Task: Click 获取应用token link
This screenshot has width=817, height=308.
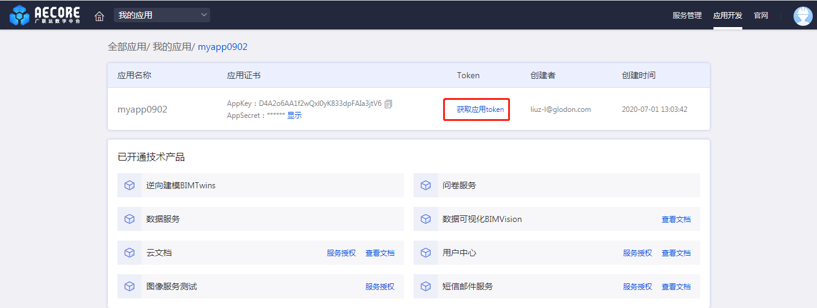Action: click(x=480, y=109)
